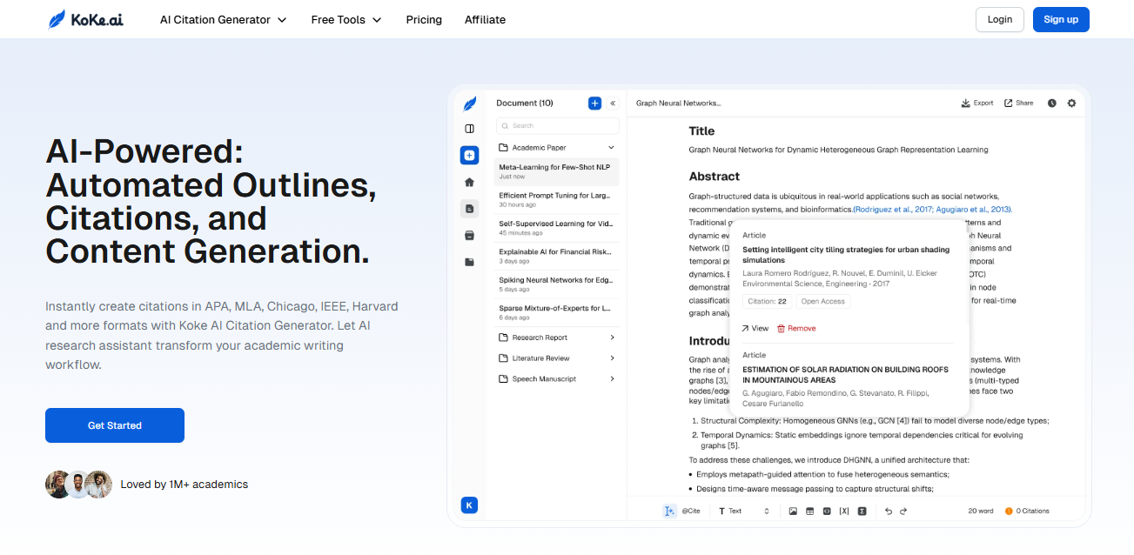Image resolution: width=1134 pixels, height=555 pixels.
Task: Open the AI Citation Generator dropdown menu
Action: pyautogui.click(x=224, y=19)
